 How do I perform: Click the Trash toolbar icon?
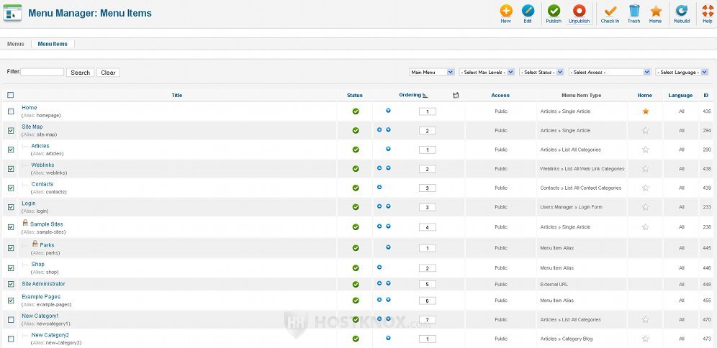(x=633, y=14)
